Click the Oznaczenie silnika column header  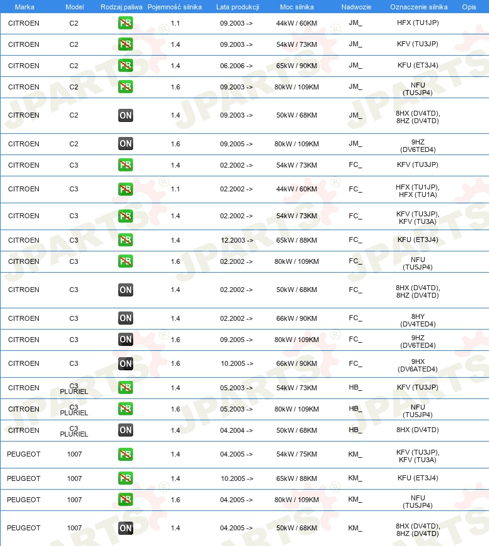pos(419,7)
